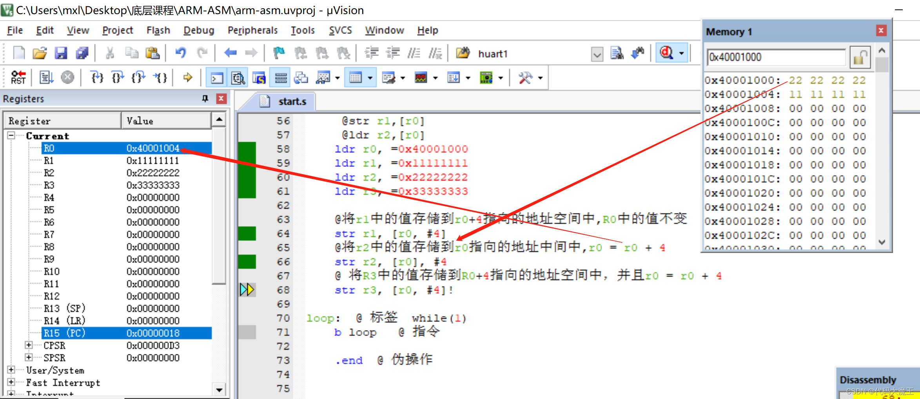
Task: Open the Logic Analyzer icon
Action: (421, 78)
